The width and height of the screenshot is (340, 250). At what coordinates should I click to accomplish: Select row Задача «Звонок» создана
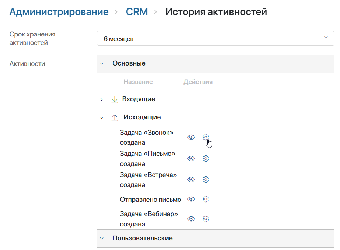pos(147,137)
